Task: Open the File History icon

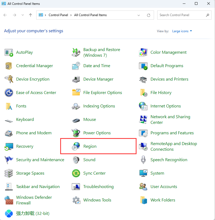Action: 144,93
